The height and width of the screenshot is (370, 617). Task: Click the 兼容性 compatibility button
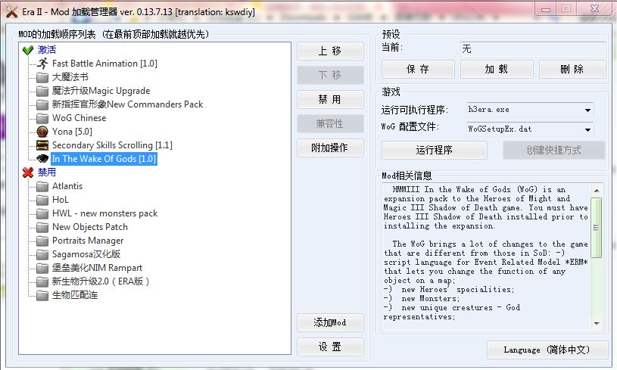[330, 124]
